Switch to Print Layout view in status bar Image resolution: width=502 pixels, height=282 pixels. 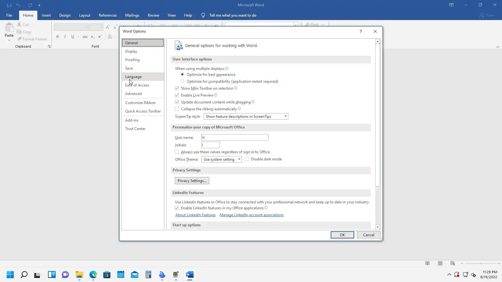click(x=440, y=263)
